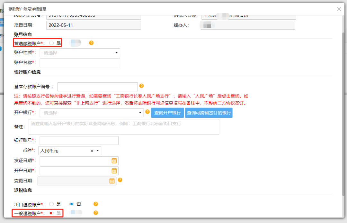The image size is (347, 223).
Task: Open the calendar picker for 发证日期
Action: (x=114, y=161)
